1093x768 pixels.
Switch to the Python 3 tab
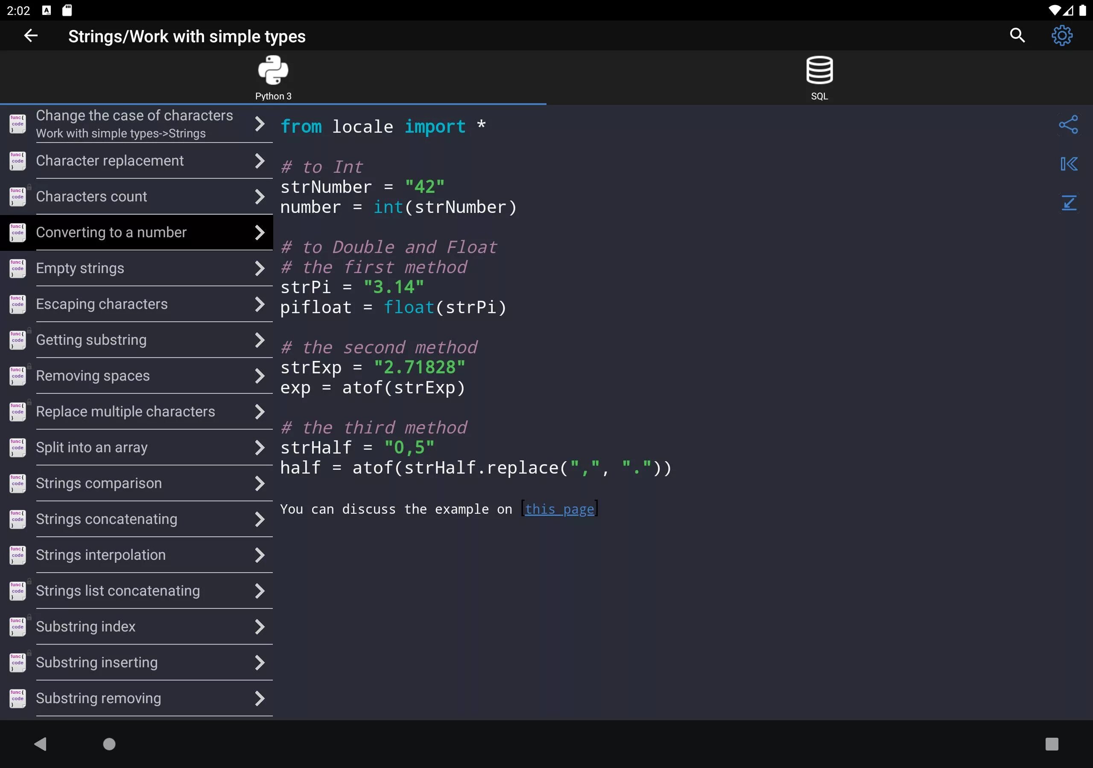click(x=273, y=78)
